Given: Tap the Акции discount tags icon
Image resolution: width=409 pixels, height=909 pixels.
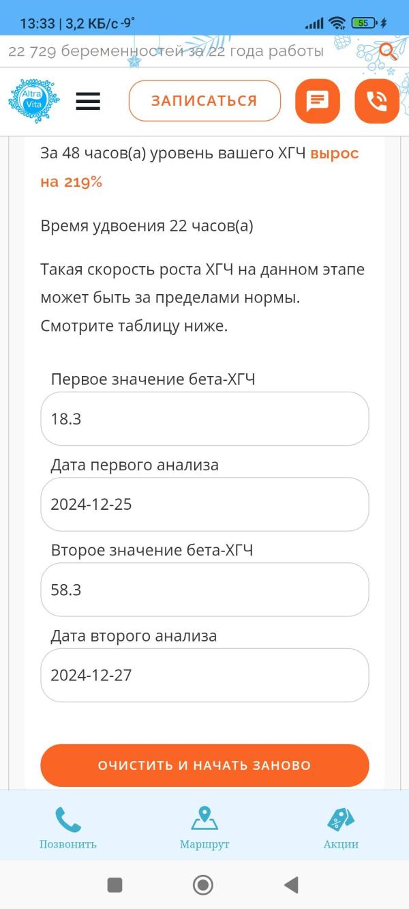Looking at the screenshot, I should pyautogui.click(x=341, y=820).
